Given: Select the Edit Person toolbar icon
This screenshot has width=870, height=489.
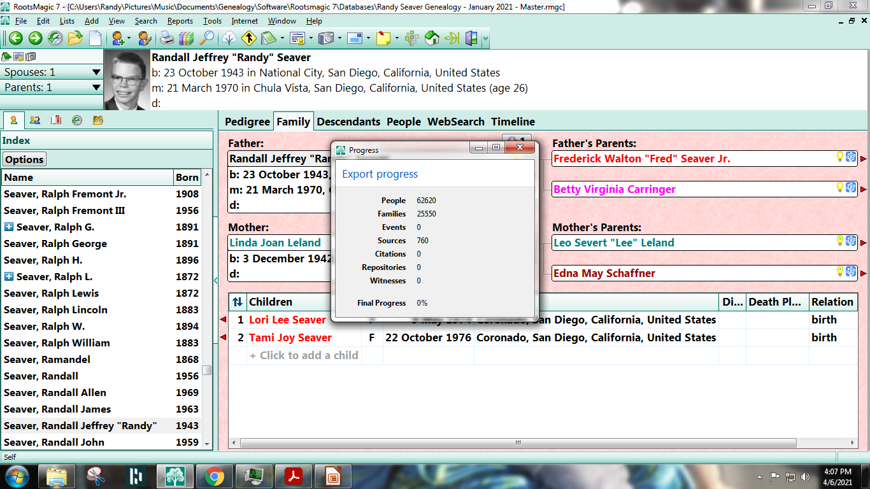Looking at the screenshot, I should [x=145, y=38].
